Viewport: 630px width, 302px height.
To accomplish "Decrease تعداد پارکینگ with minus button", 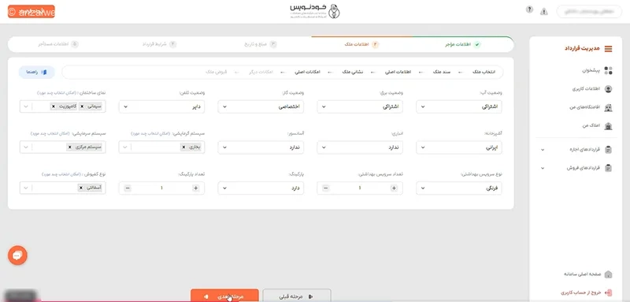I will pyautogui.click(x=128, y=188).
